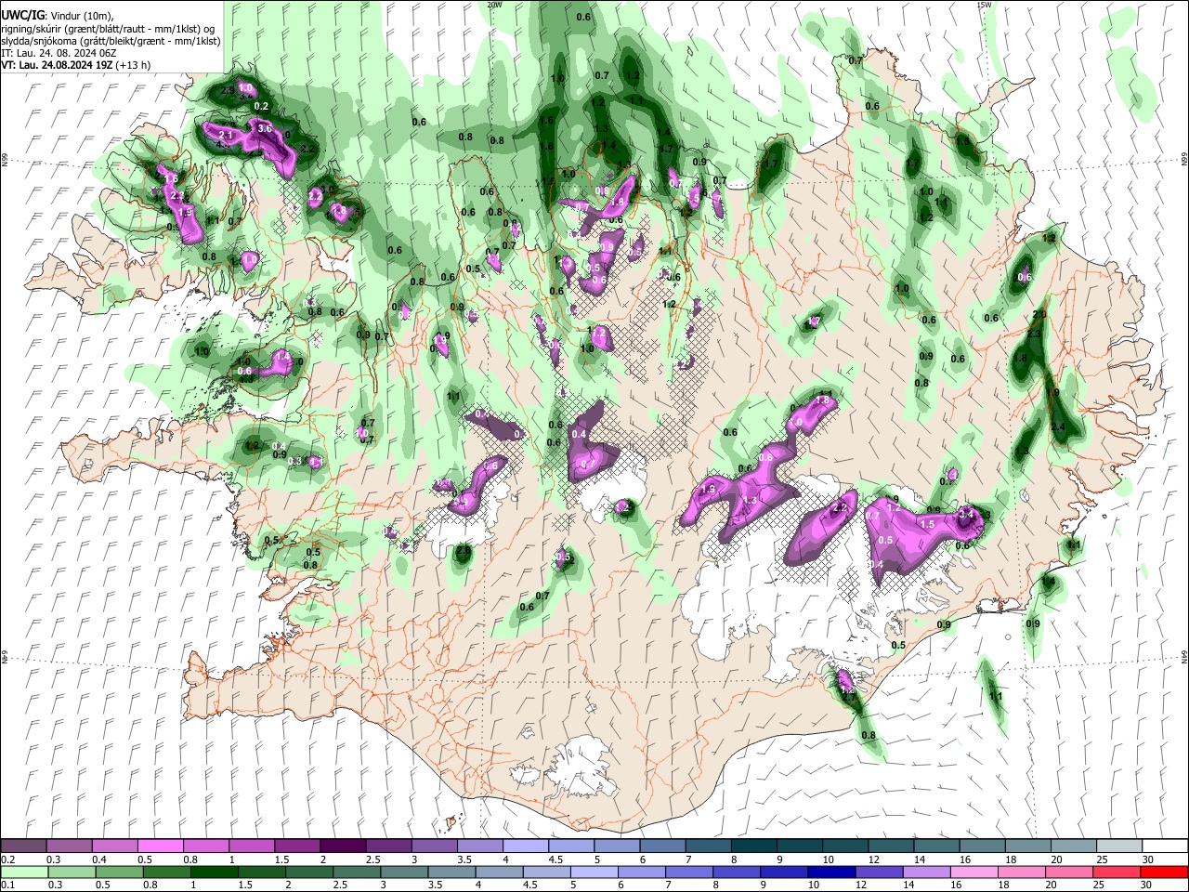Click the 0.4 label in the snow legend
This screenshot has height=892, width=1189.
pos(99,859)
